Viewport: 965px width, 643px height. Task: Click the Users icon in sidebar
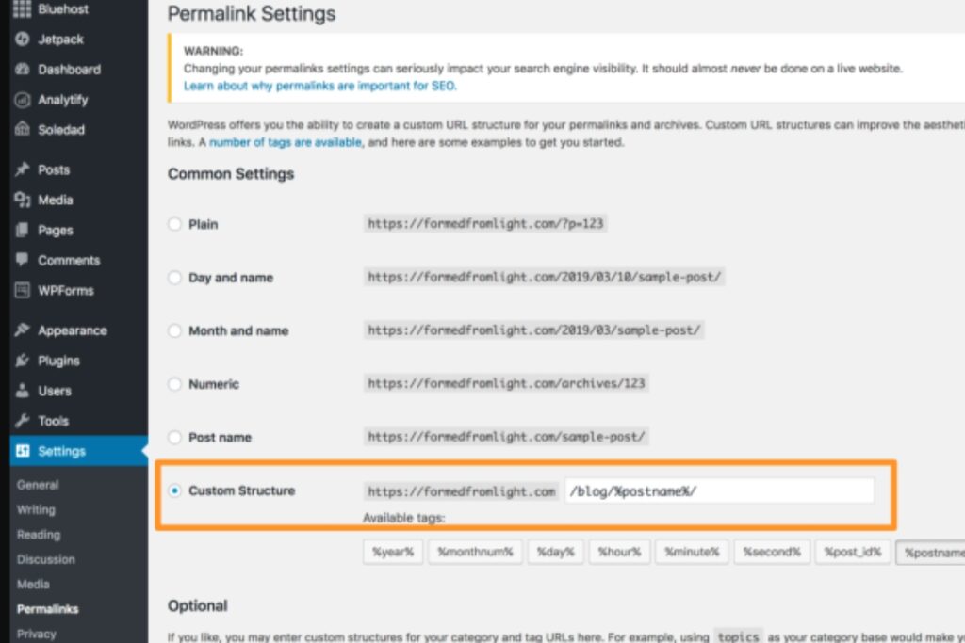point(23,391)
